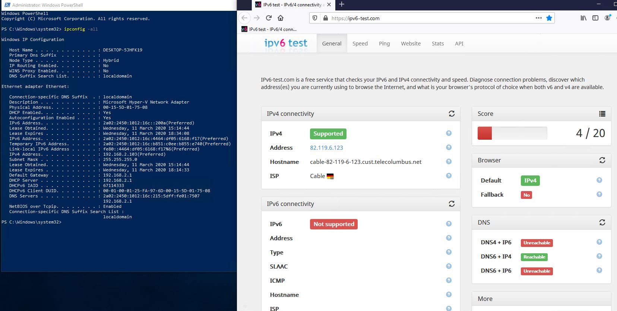The height and width of the screenshot is (311, 617).
Task: Go to the Firefox home page
Action: point(281,18)
